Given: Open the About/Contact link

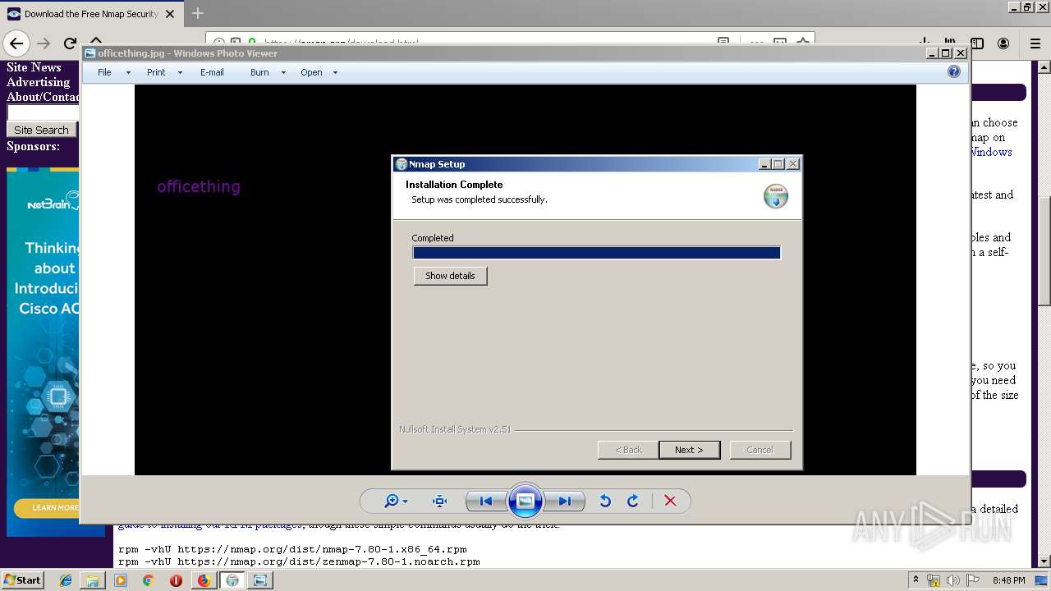Looking at the screenshot, I should [x=44, y=97].
